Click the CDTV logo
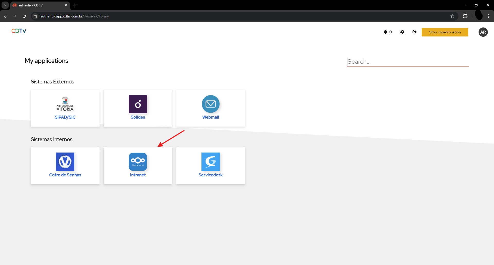The height and width of the screenshot is (265, 494). [x=19, y=31]
